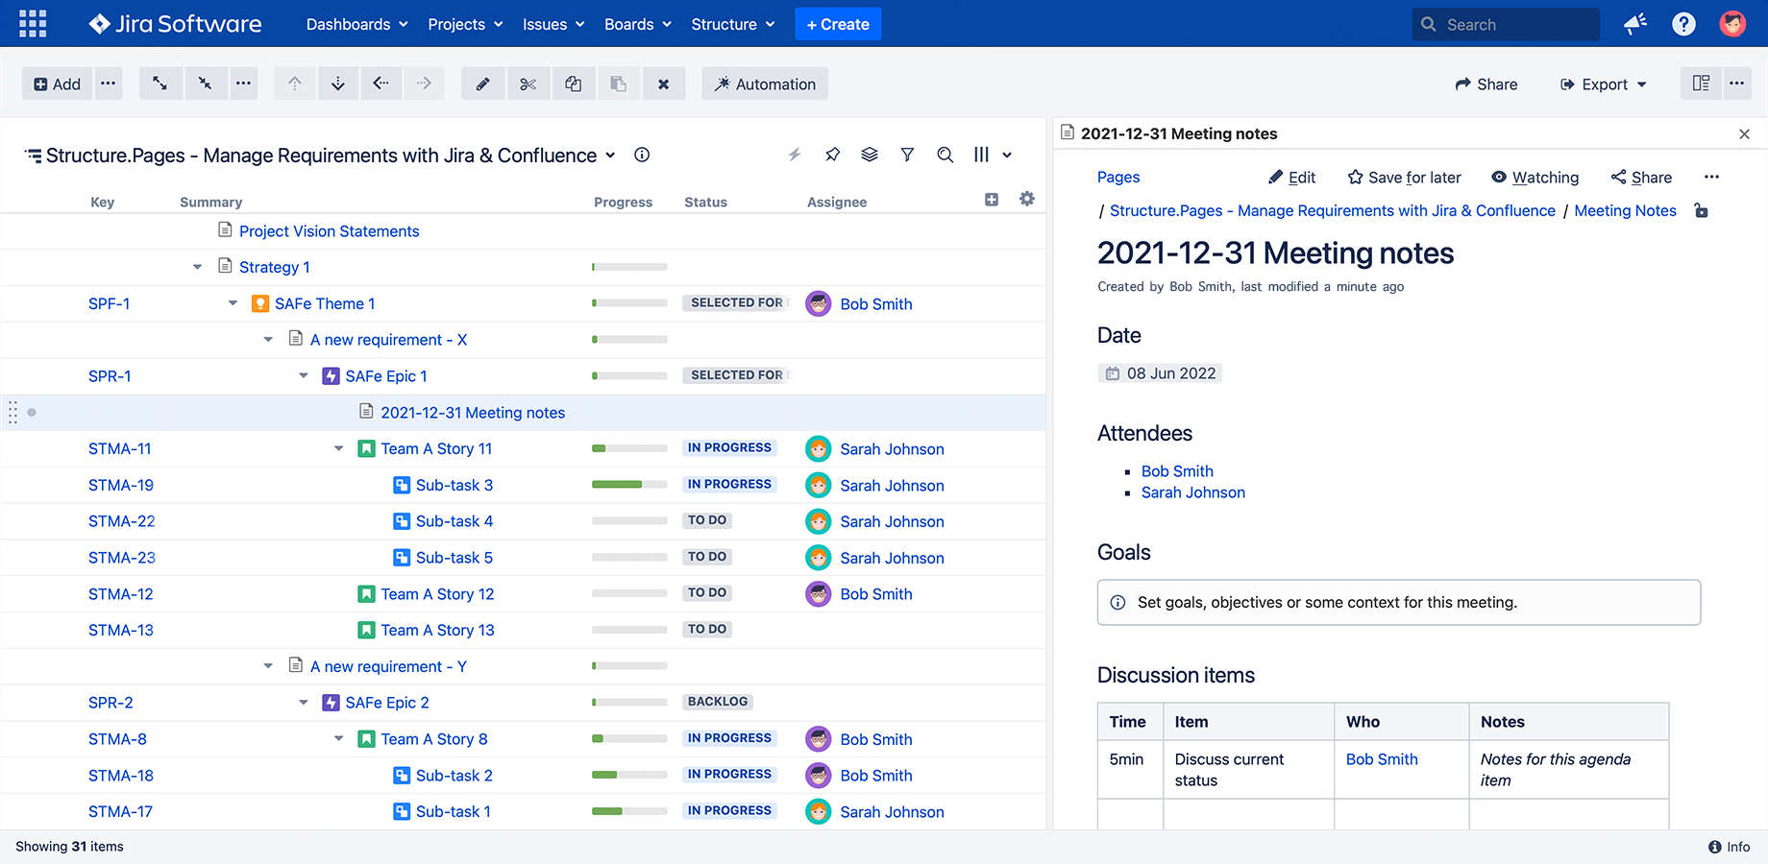Click the paste icon in the toolbar
The height and width of the screenshot is (864, 1768).
pyautogui.click(x=619, y=84)
